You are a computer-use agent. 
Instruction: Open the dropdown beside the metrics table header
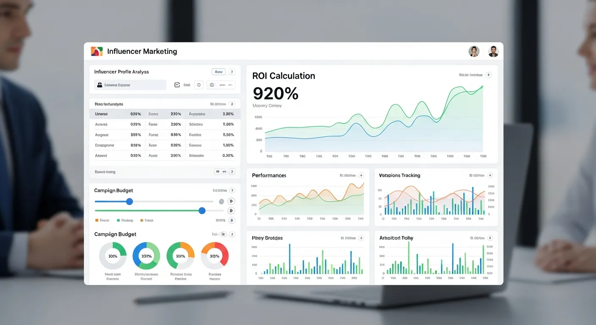point(232,104)
